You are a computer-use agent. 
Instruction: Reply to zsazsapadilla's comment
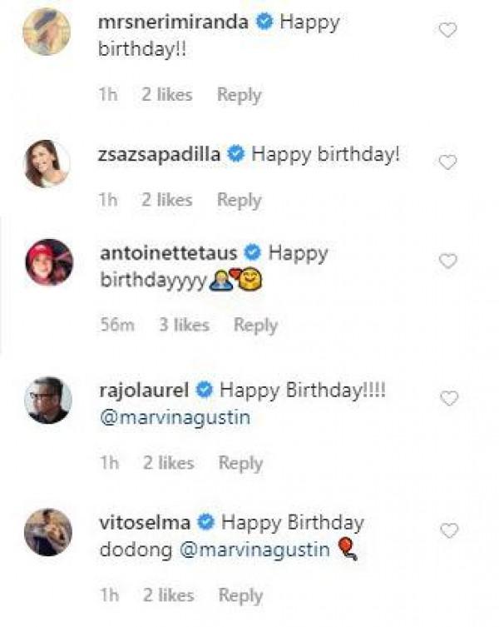[239, 200]
